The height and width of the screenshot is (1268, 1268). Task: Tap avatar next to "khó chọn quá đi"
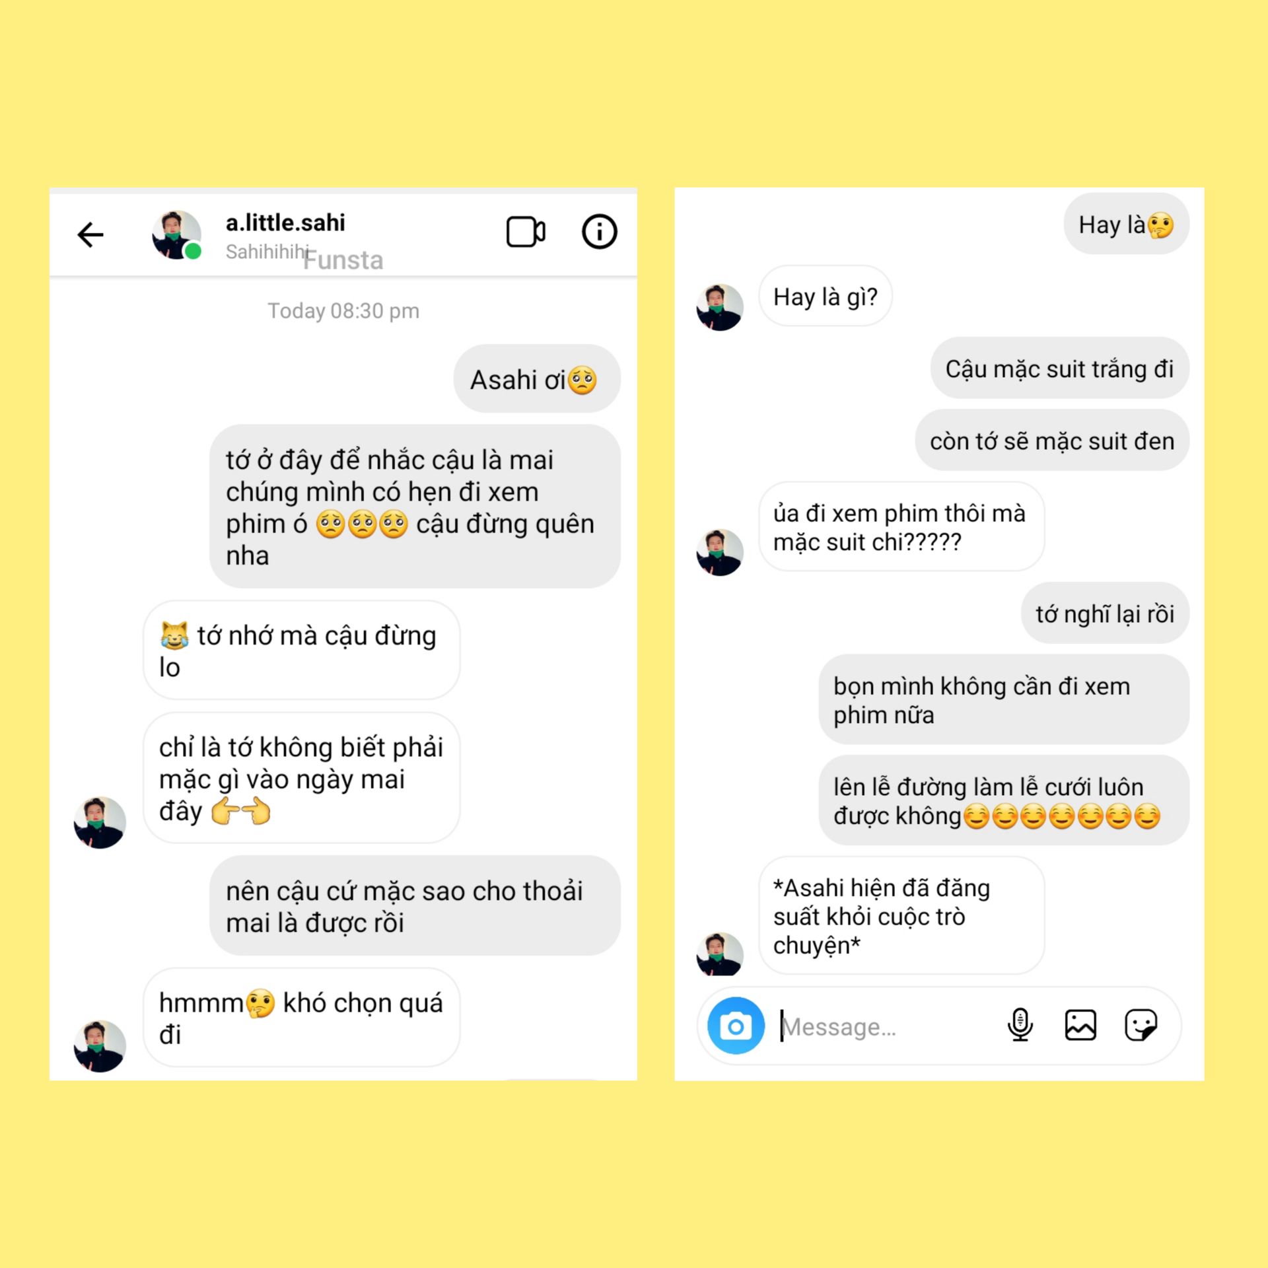click(x=100, y=1046)
